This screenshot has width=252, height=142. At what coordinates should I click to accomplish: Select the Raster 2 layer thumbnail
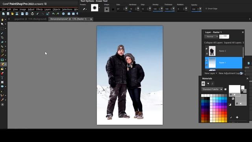pyautogui.click(x=212, y=51)
